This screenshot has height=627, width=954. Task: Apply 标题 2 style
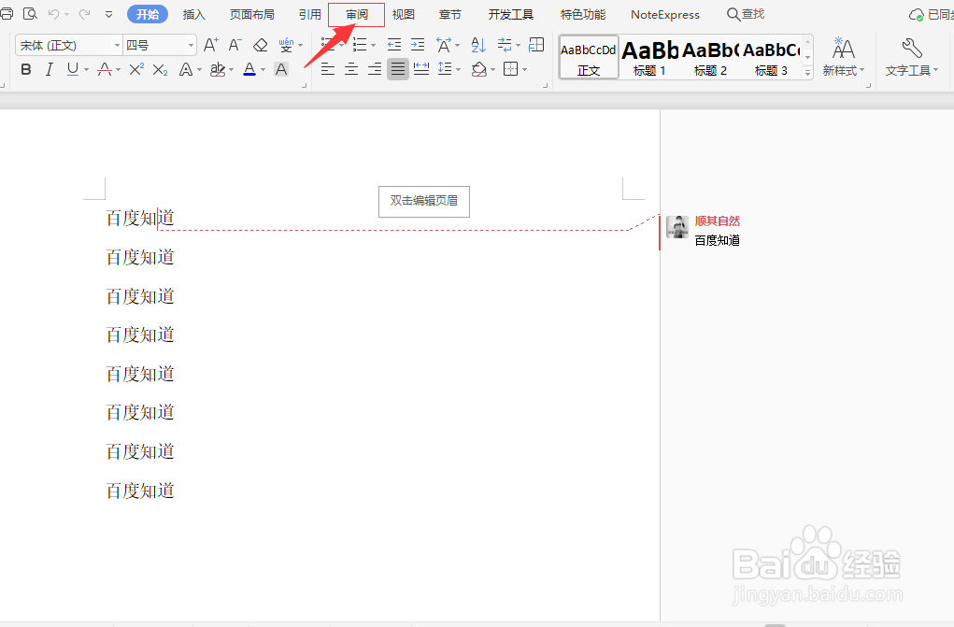point(711,57)
